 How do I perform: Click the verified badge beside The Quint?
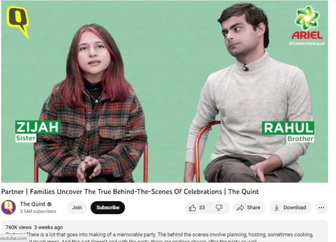coord(49,204)
